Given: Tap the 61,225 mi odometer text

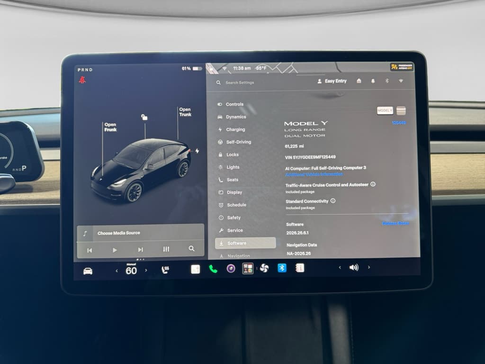Looking at the screenshot, I should pyautogui.click(x=294, y=146).
